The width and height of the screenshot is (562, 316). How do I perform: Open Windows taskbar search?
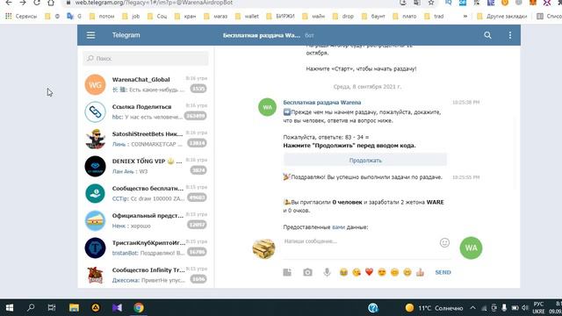pos(31,308)
